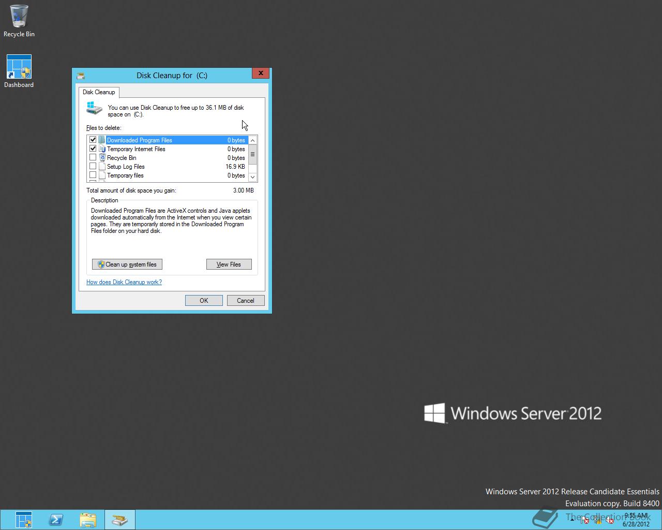
Task: Show hidden tray icons arrow
Action: tap(572, 520)
